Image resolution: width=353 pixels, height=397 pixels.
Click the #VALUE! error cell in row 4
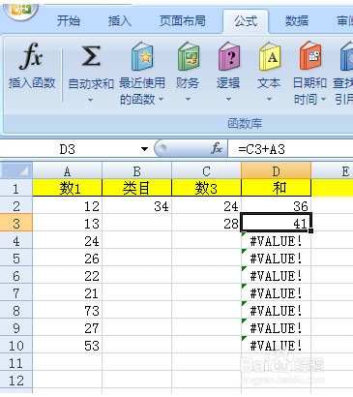click(276, 240)
